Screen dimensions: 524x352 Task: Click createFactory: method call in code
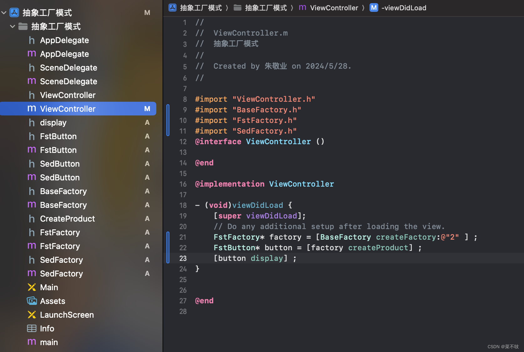[408, 237]
